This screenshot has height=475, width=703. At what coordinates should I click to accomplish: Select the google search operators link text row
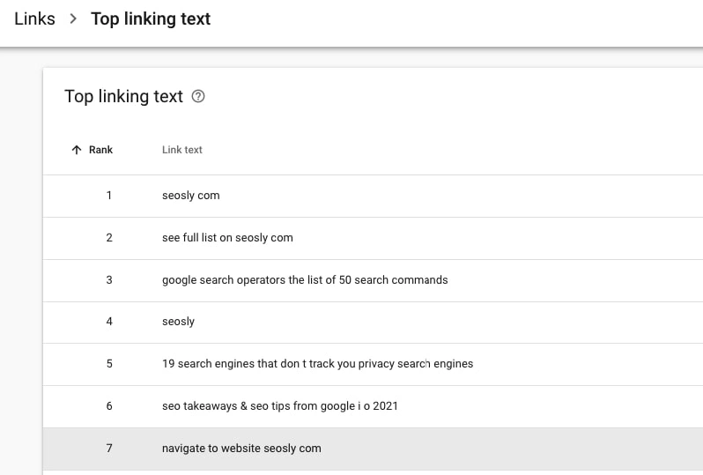[x=373, y=280]
